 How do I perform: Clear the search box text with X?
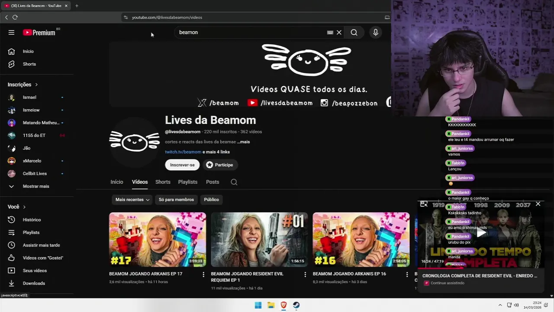click(339, 32)
